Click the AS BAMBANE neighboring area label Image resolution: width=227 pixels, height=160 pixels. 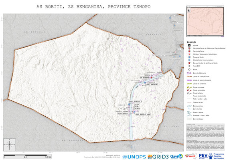click(x=73, y=140)
